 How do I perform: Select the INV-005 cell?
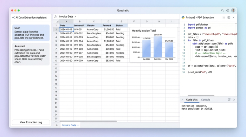(x=80, y=45)
